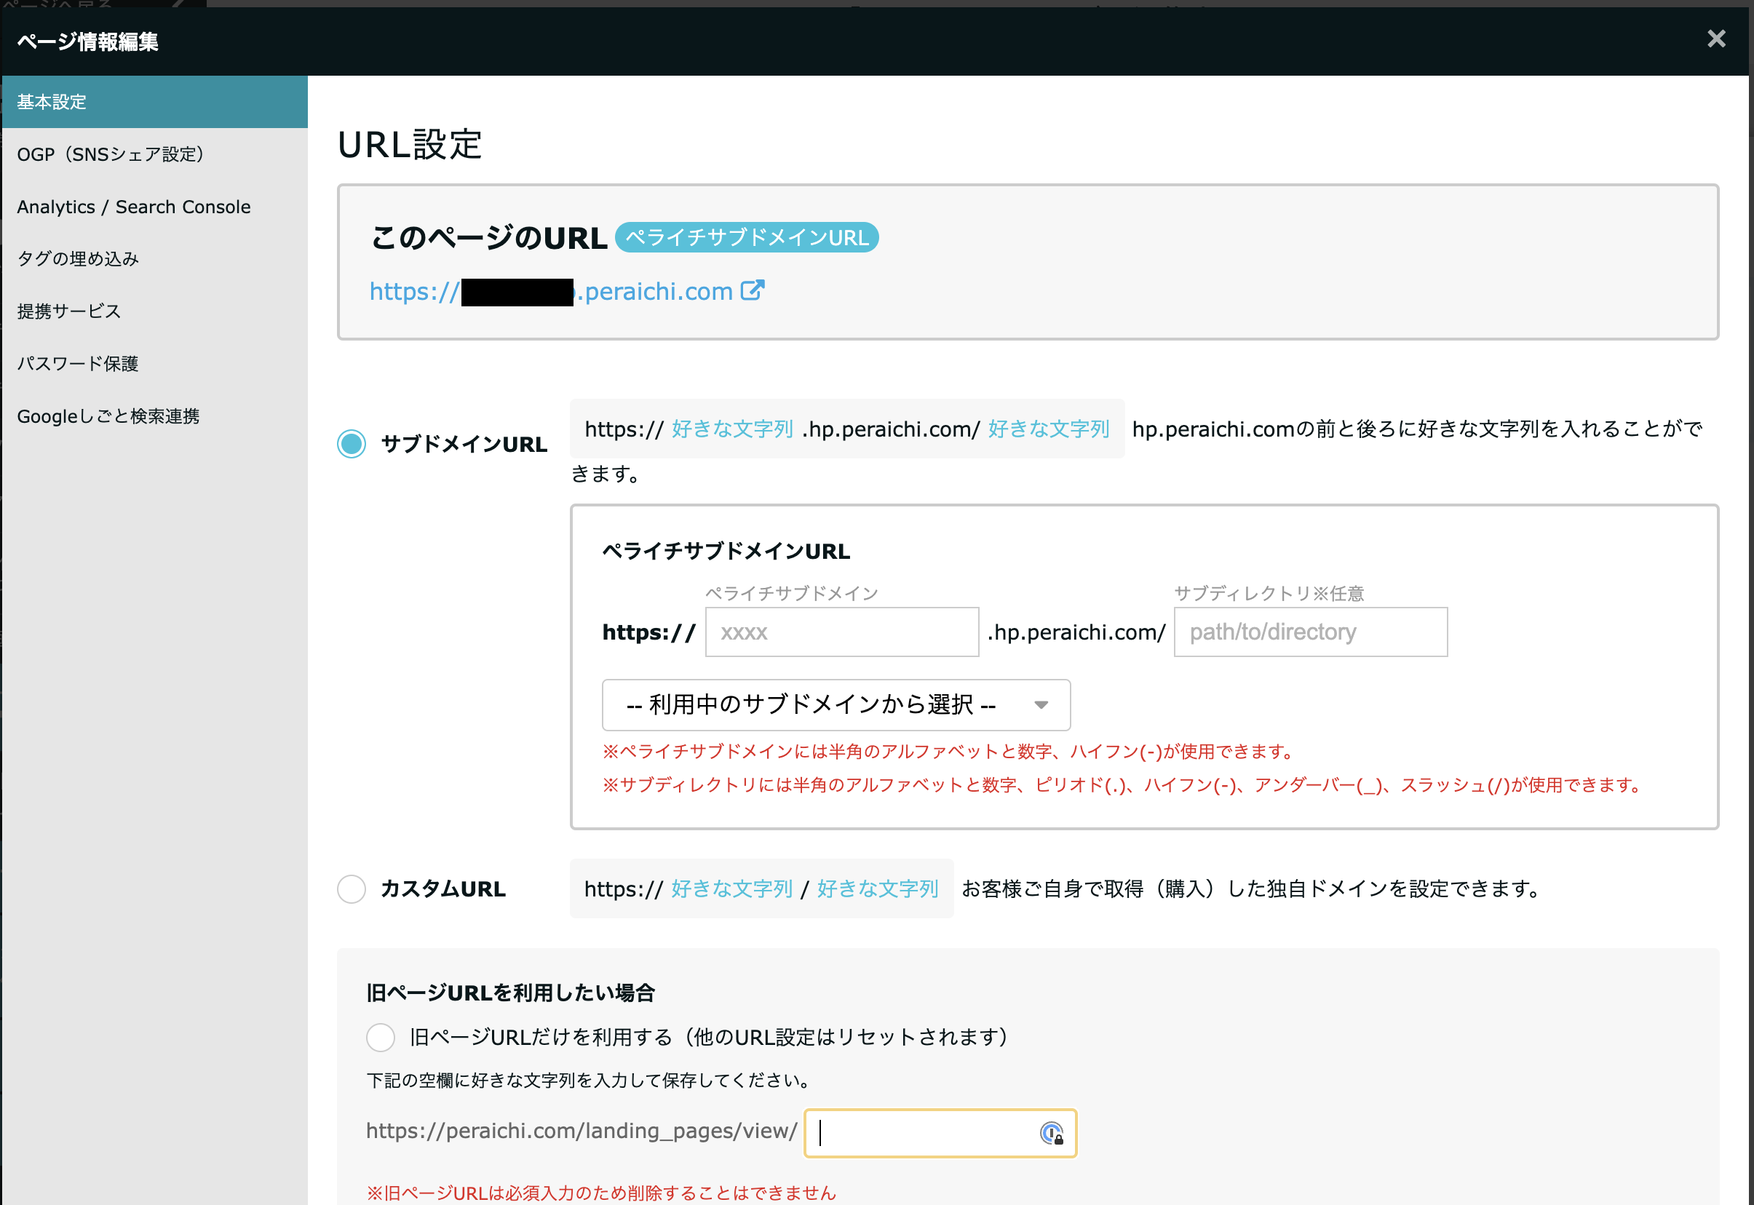Click the サブディレクトリ※任意 label

1269,594
